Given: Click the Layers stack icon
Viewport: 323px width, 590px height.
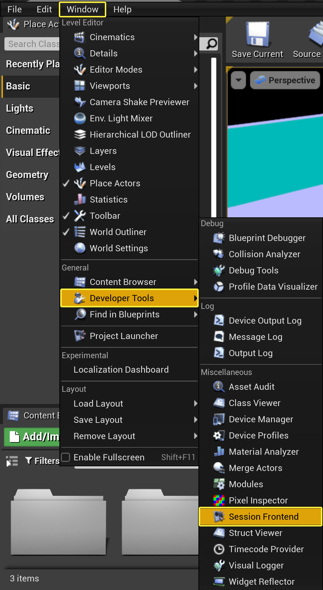Looking at the screenshot, I should click(x=79, y=151).
